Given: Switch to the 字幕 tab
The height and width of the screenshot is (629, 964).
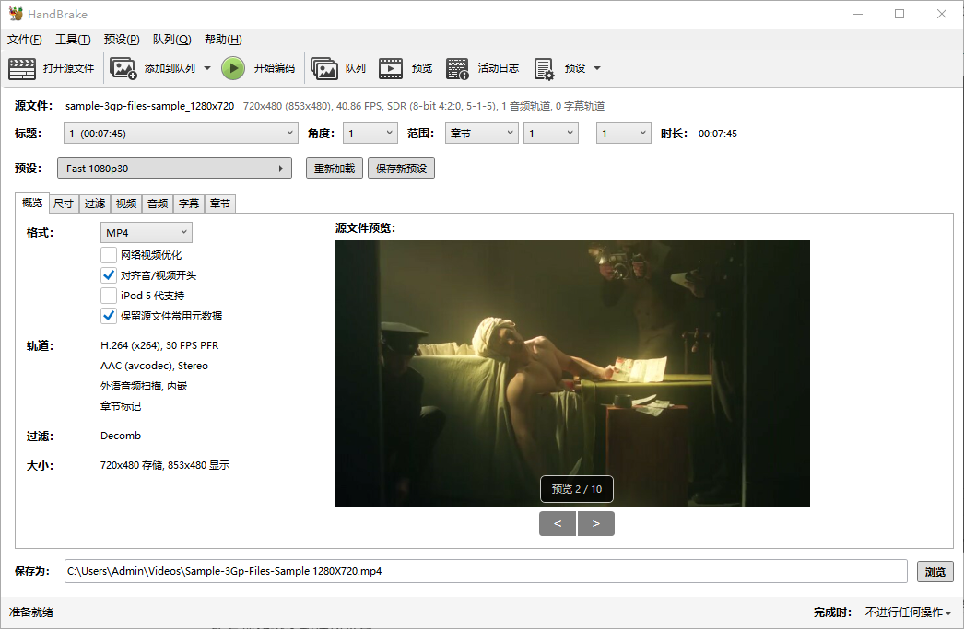Looking at the screenshot, I should click(x=189, y=204).
